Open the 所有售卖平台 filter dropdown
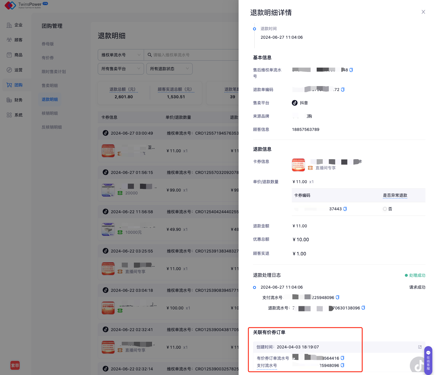The image size is (439, 375). [121, 69]
